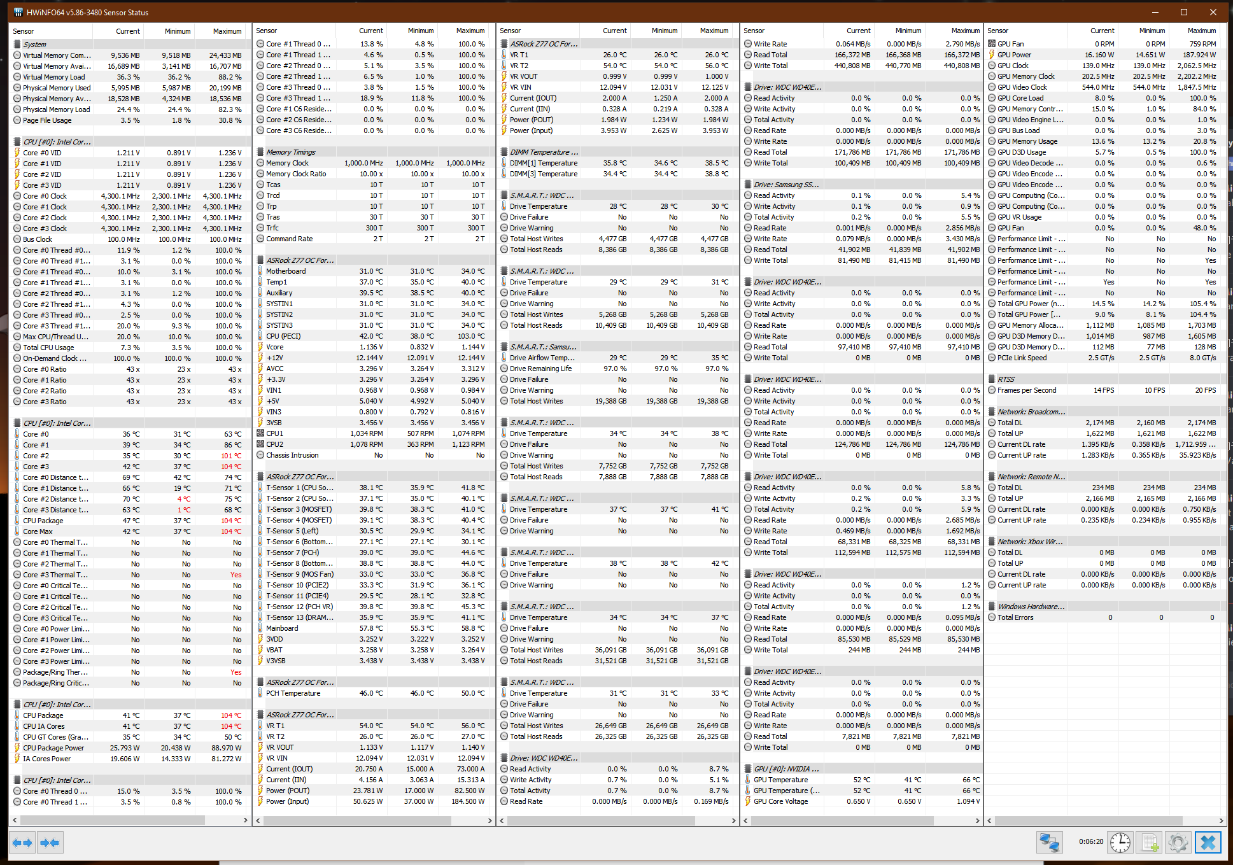Collapse the Memory Timings group header

click(x=290, y=152)
